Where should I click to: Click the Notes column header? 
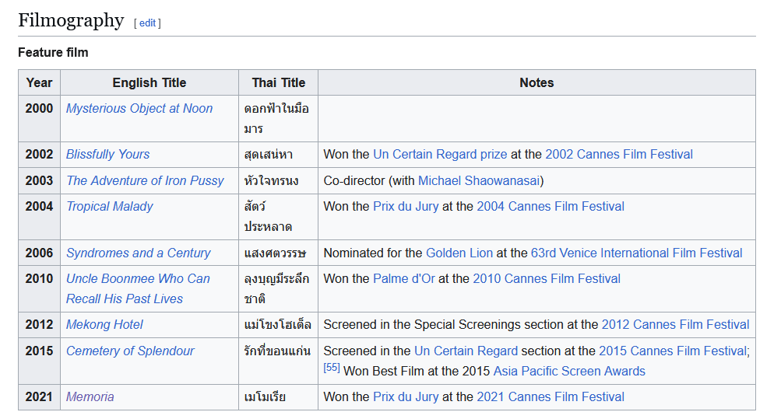coord(536,82)
